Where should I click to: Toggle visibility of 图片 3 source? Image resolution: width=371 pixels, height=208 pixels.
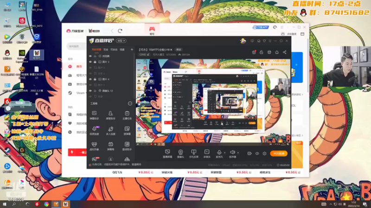click(x=90, y=62)
